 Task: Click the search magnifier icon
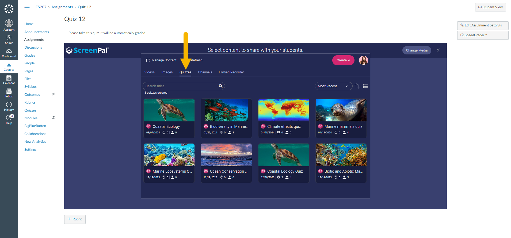[221, 86]
